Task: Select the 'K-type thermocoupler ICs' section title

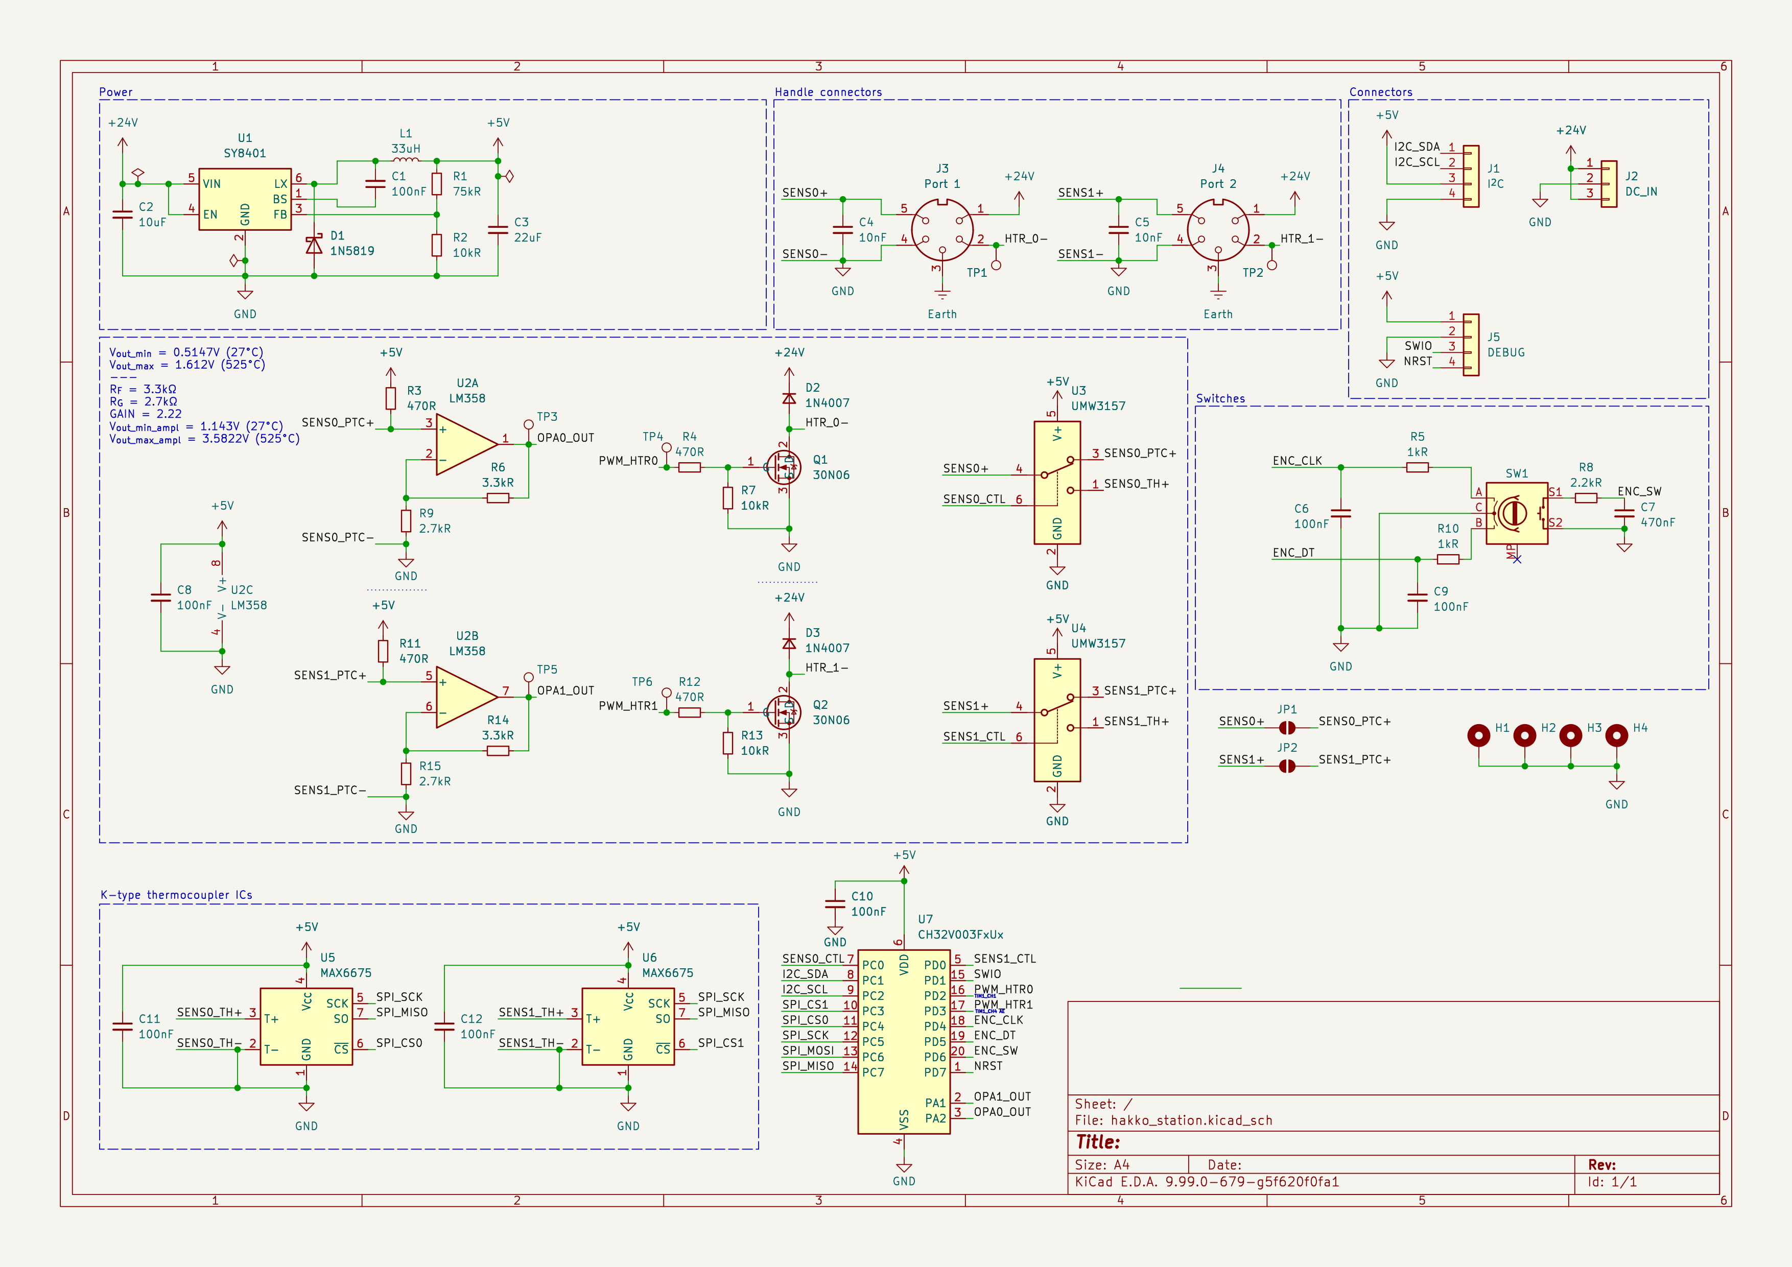Action: (176, 895)
